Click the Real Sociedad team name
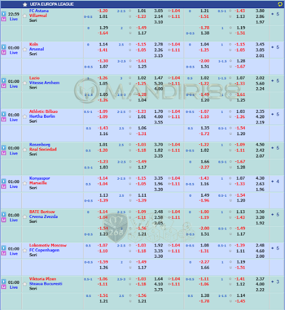285x310 pixels. pyautogui.click(x=43, y=149)
